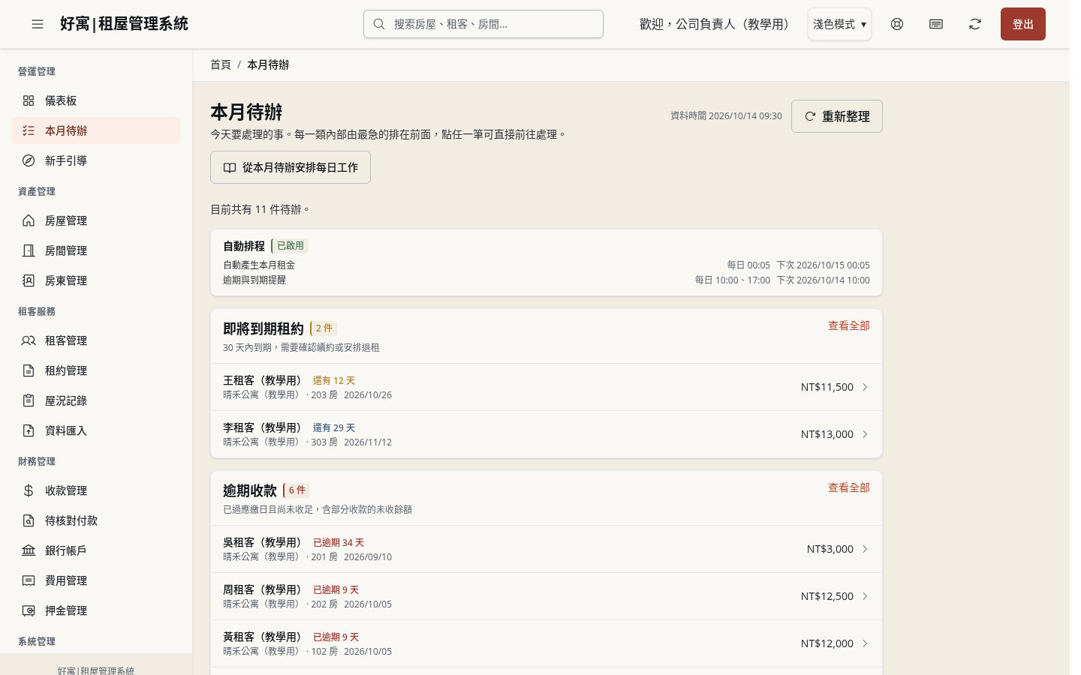Open 周租客 overdue row chevron
The image size is (1081, 675).
pyautogui.click(x=865, y=596)
